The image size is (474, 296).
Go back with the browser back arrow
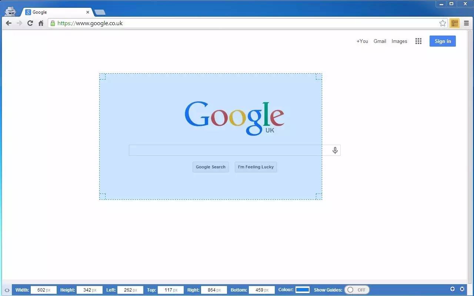(x=9, y=23)
